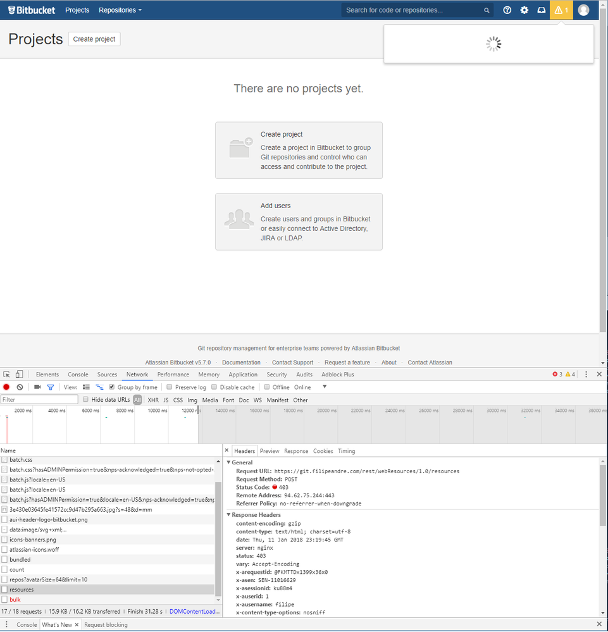Image resolution: width=608 pixels, height=632 pixels.
Task: Open the Repositories dropdown menu
Action: (x=120, y=10)
